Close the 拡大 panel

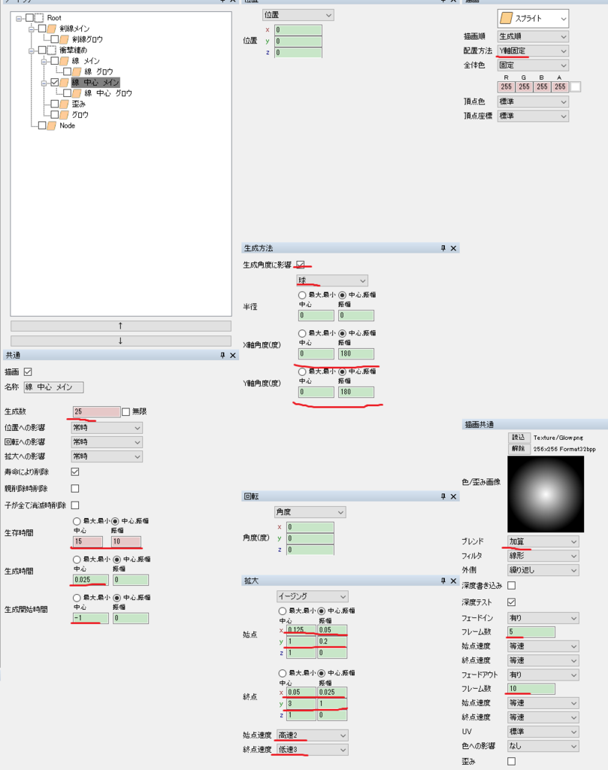(453, 581)
